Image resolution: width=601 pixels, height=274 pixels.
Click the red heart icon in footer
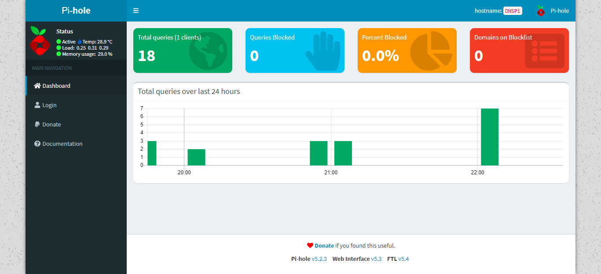pyautogui.click(x=310, y=245)
